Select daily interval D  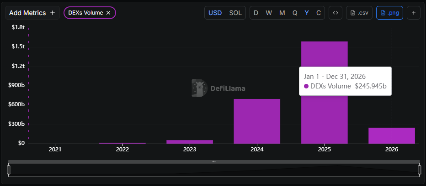pyautogui.click(x=256, y=13)
